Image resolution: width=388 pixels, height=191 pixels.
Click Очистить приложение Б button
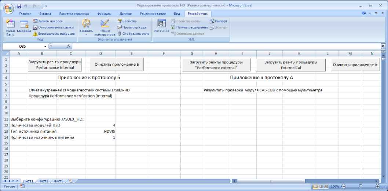117,65
